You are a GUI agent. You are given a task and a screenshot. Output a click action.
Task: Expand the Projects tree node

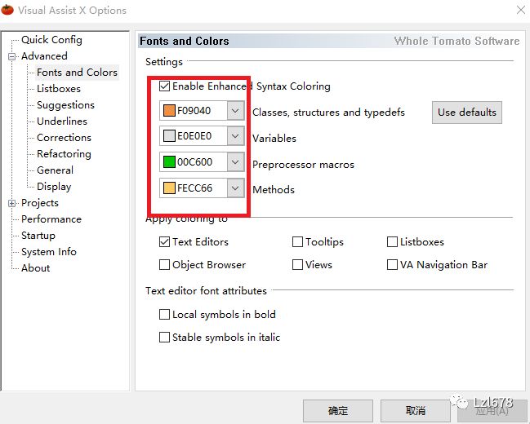click(x=11, y=203)
